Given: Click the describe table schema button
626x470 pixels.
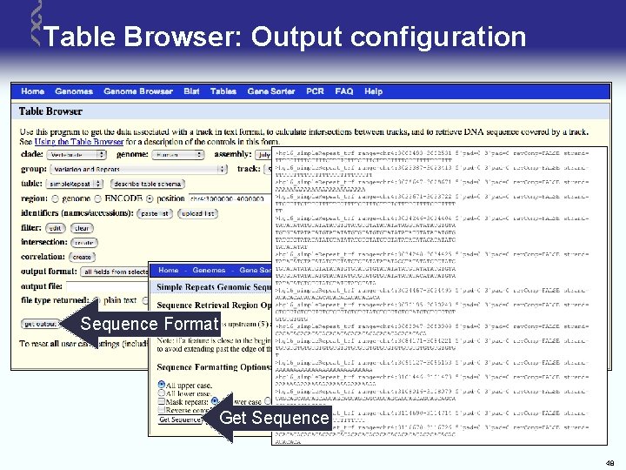Looking at the screenshot, I should pyautogui.click(x=147, y=184).
